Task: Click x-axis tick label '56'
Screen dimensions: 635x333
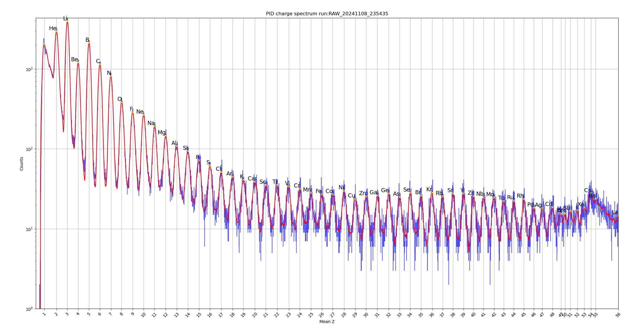Action: pyautogui.click(x=618, y=315)
